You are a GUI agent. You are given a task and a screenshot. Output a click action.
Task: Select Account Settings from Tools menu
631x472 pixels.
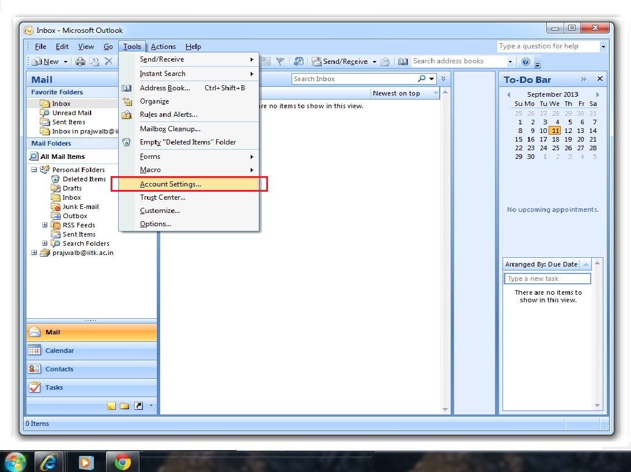(x=171, y=184)
